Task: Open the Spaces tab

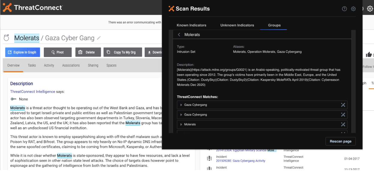Action: pyautogui.click(x=111, y=65)
